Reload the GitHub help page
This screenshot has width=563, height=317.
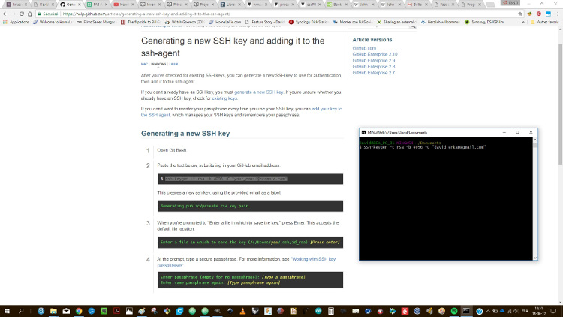pyautogui.click(x=22, y=14)
